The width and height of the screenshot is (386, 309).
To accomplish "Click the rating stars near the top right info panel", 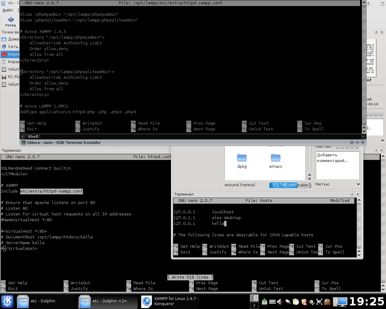I will coord(375,114).
